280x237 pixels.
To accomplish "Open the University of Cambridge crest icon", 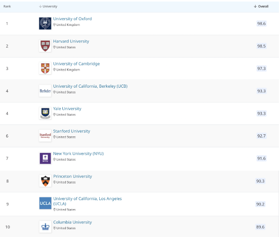I will pyautogui.click(x=45, y=68).
